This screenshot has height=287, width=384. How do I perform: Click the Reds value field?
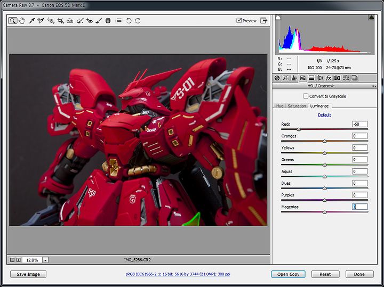[360, 124]
